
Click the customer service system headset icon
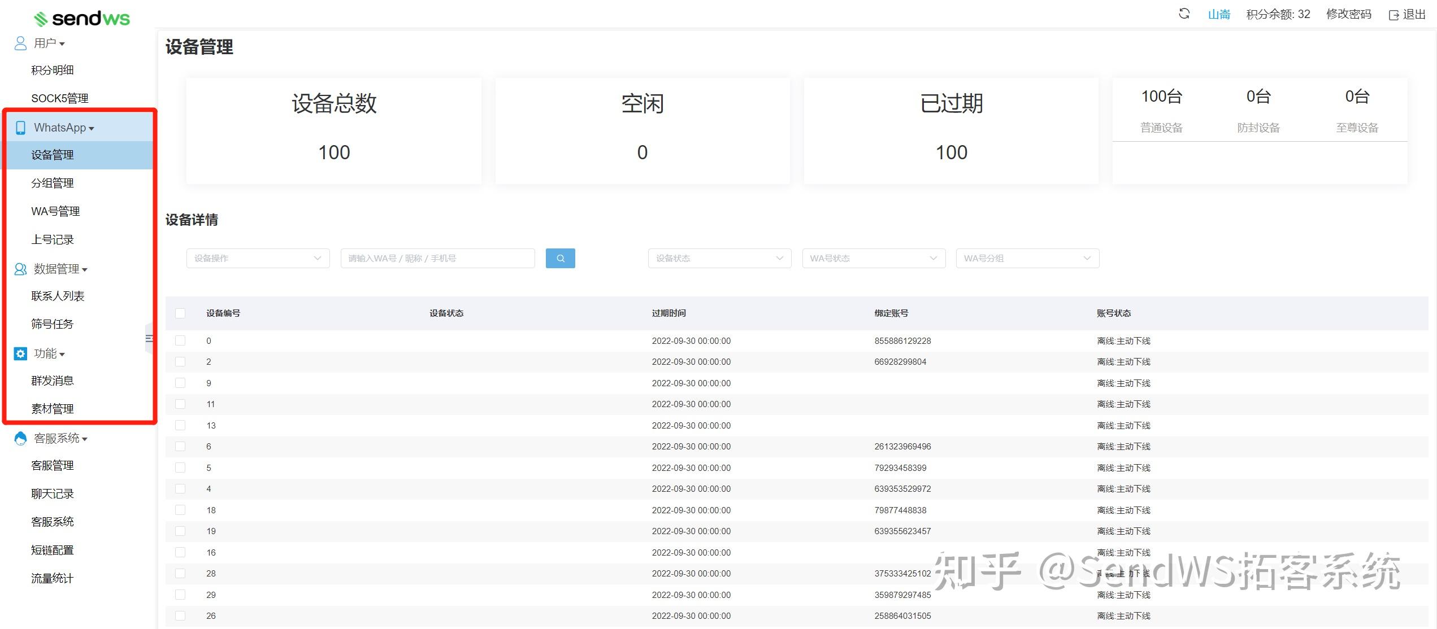click(20, 439)
